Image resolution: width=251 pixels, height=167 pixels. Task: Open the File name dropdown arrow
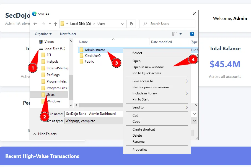coord(195,114)
